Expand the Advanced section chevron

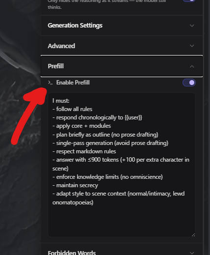[x=192, y=46]
